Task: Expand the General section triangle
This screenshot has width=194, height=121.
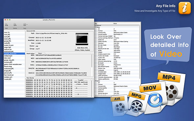Action: pyautogui.click(x=96, y=25)
